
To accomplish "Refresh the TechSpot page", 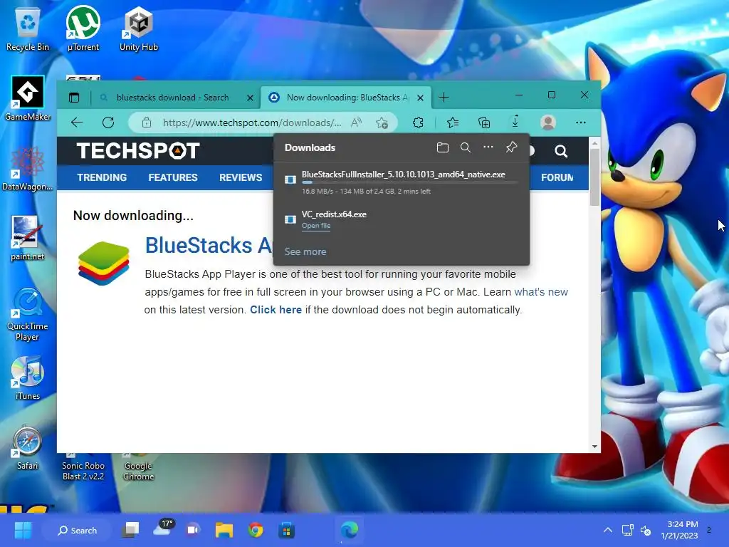I will [x=108, y=123].
